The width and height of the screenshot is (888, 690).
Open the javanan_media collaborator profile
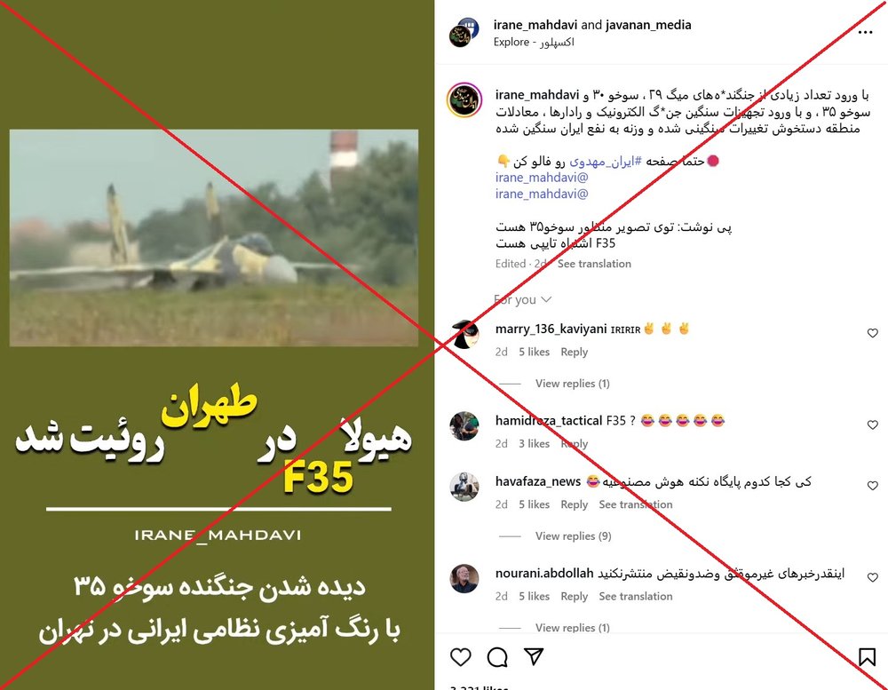(x=648, y=25)
